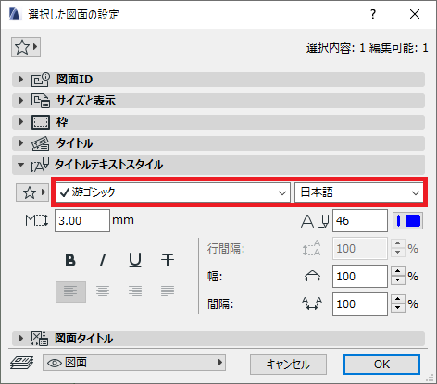Image resolution: width=437 pixels, height=384 pixels.
Task: Expand the 図面タイトル panel
Action: pos(21,339)
